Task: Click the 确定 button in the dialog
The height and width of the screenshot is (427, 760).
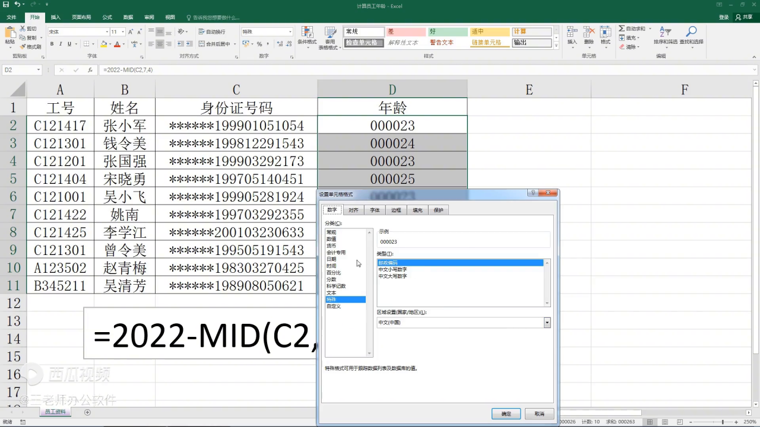Action: pos(506,414)
